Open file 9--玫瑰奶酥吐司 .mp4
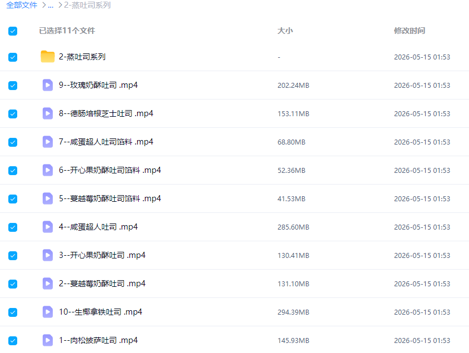The height and width of the screenshot is (353, 469). click(98, 85)
